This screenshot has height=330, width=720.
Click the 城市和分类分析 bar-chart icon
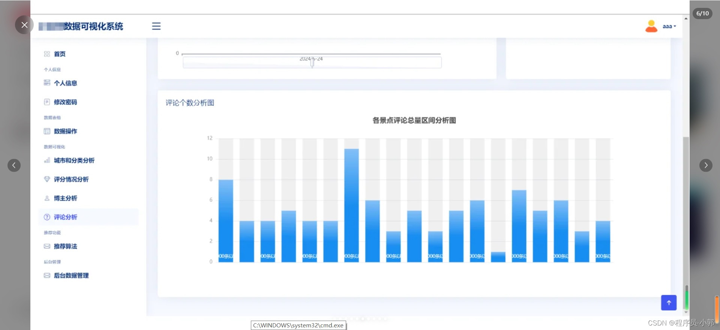(47, 160)
